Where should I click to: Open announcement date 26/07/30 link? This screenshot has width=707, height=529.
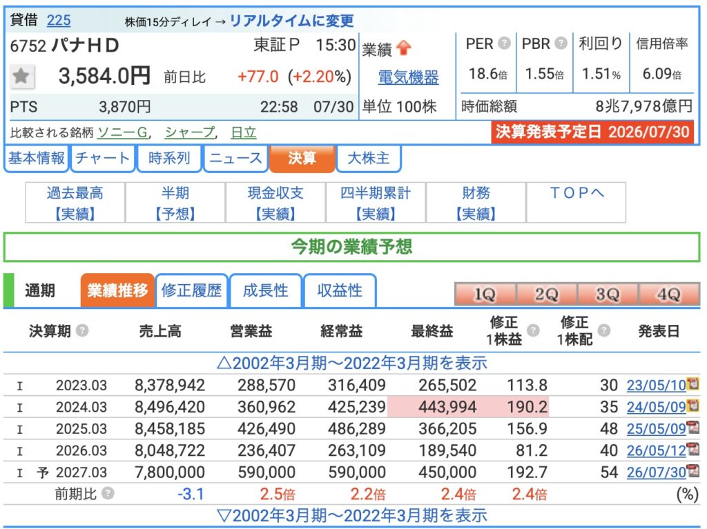point(657,472)
